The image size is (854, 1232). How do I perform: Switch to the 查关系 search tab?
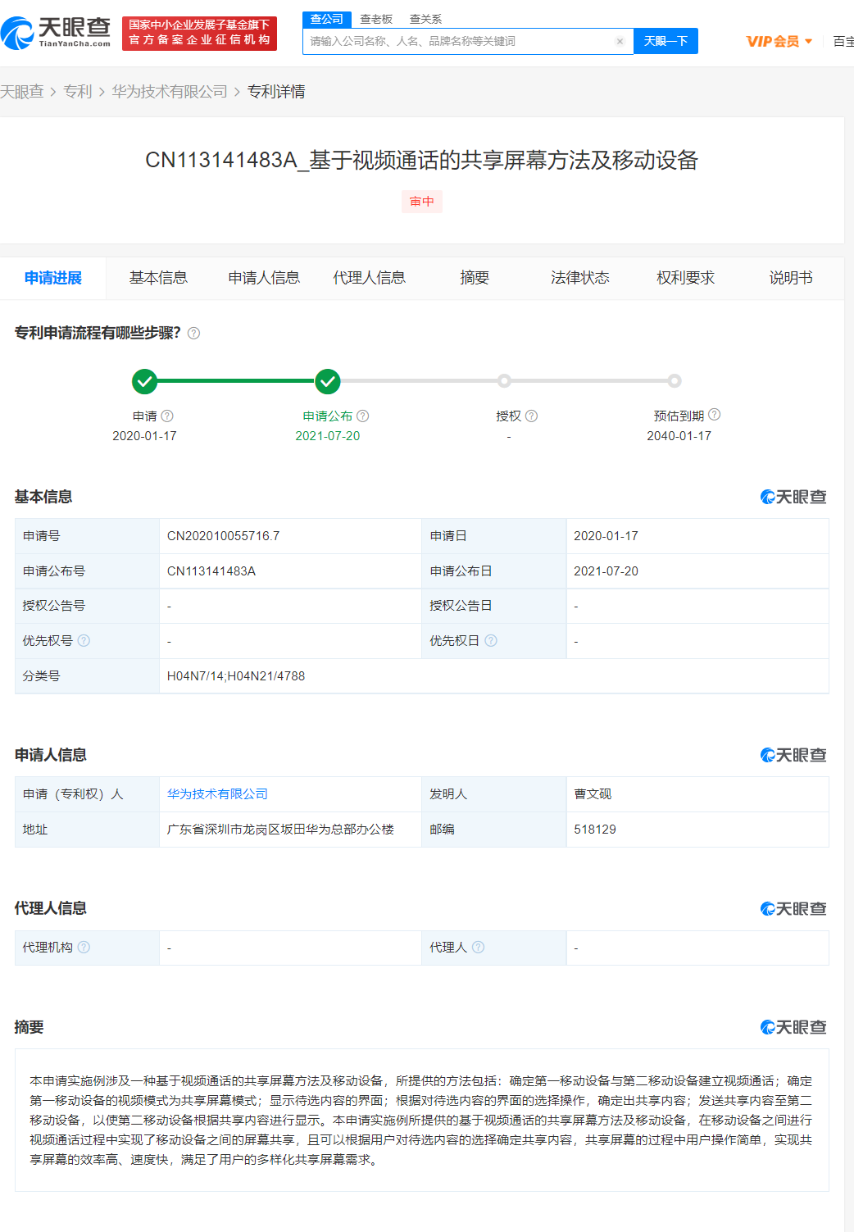[x=425, y=19]
